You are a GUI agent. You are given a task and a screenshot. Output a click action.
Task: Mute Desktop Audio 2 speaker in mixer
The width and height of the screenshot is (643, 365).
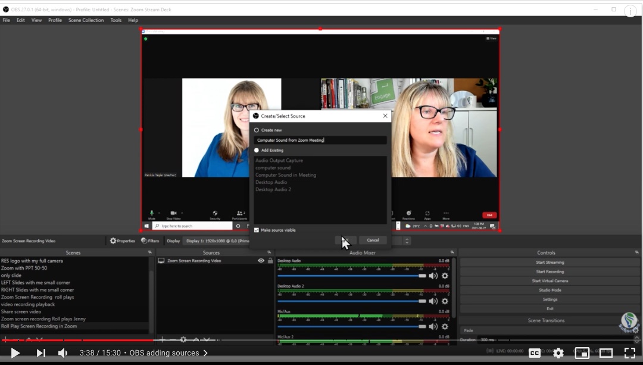point(433,301)
